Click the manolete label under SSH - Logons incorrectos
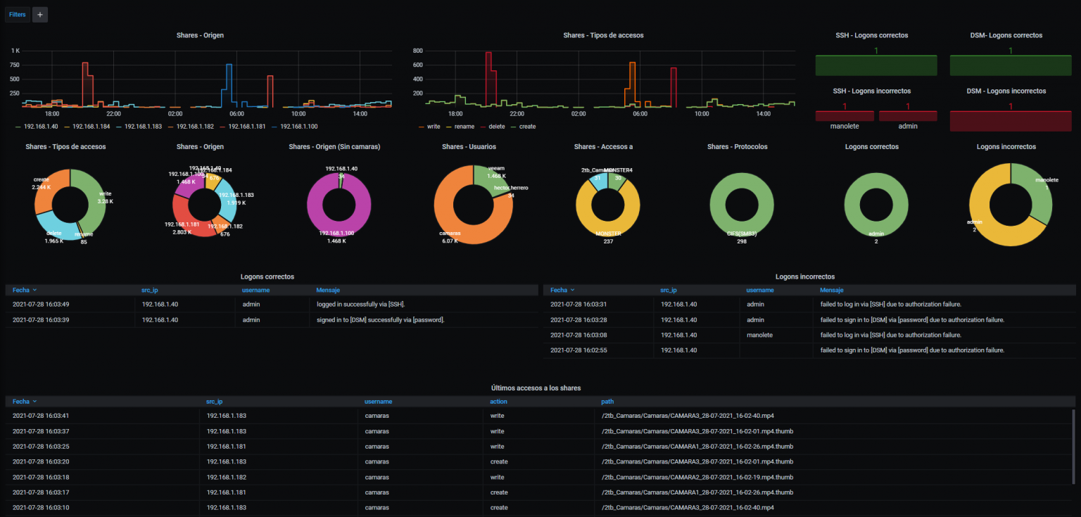Image resolution: width=1081 pixels, height=517 pixels. [844, 125]
